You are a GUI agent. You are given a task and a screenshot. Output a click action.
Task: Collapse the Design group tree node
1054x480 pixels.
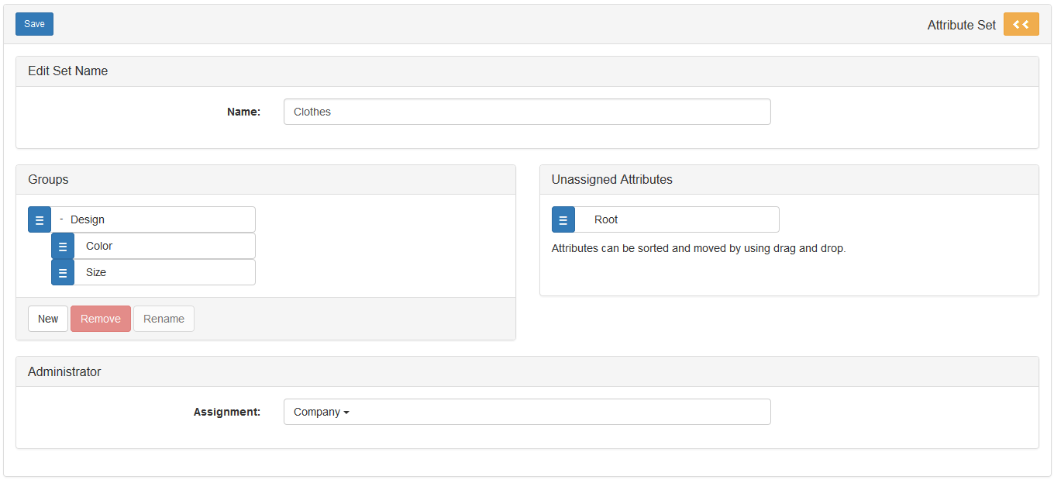click(61, 219)
